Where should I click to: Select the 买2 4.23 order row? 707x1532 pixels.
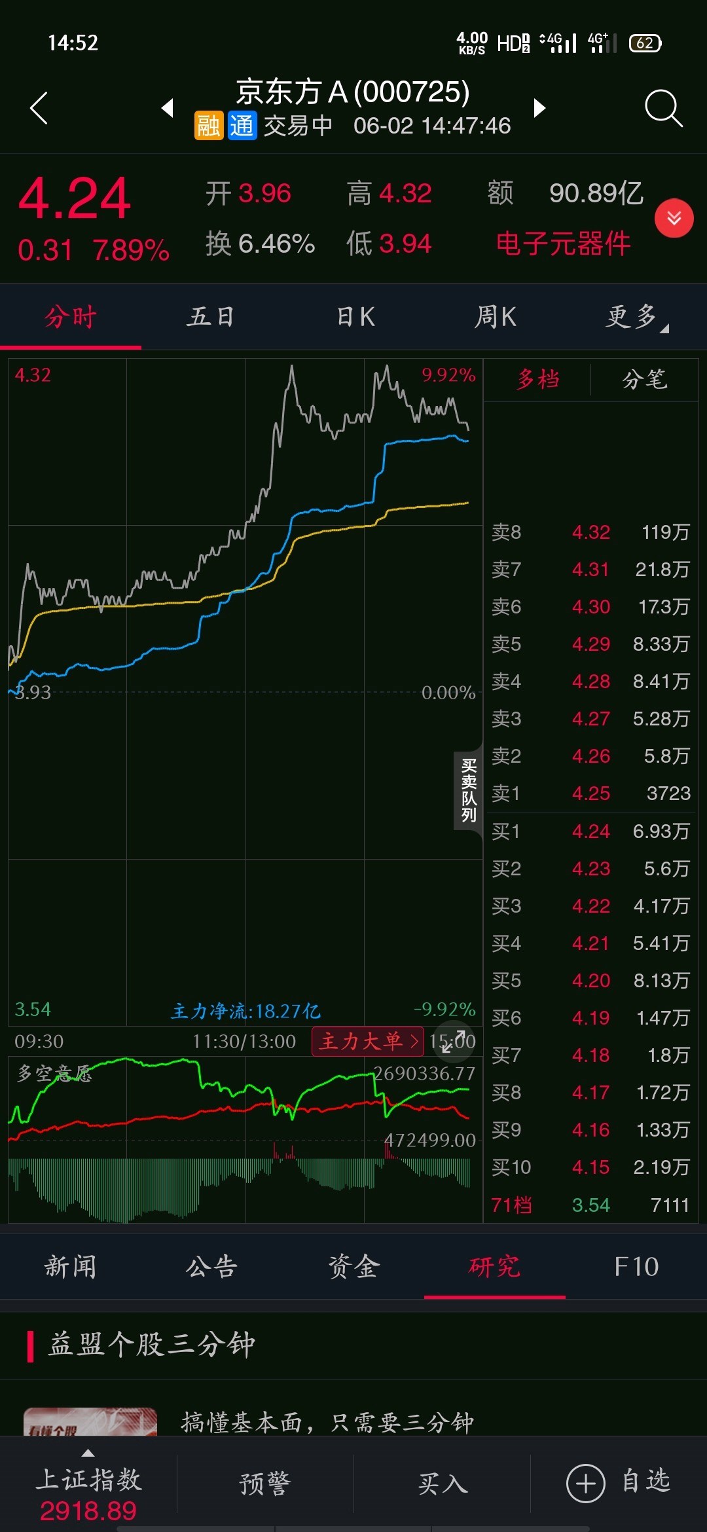click(591, 869)
